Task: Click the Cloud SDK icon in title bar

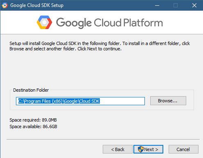Action: 5,5
